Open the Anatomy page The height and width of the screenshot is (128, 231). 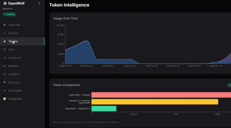[x=22, y=74]
